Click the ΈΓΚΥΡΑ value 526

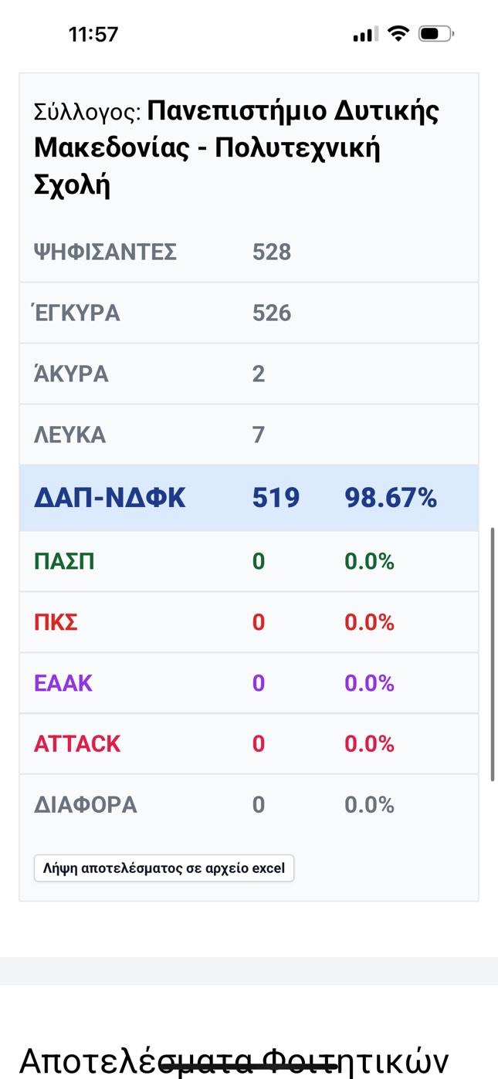272,313
